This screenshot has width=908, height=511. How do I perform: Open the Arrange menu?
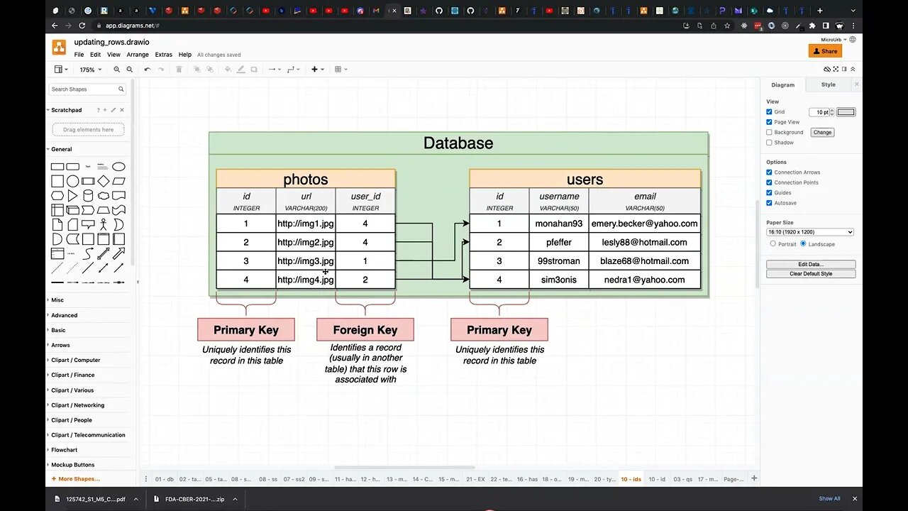(x=138, y=55)
